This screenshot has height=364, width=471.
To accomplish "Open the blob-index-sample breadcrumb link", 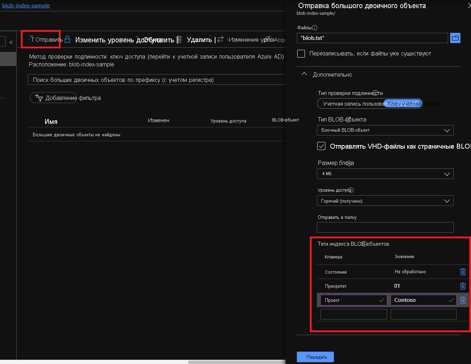I will click(26, 6).
